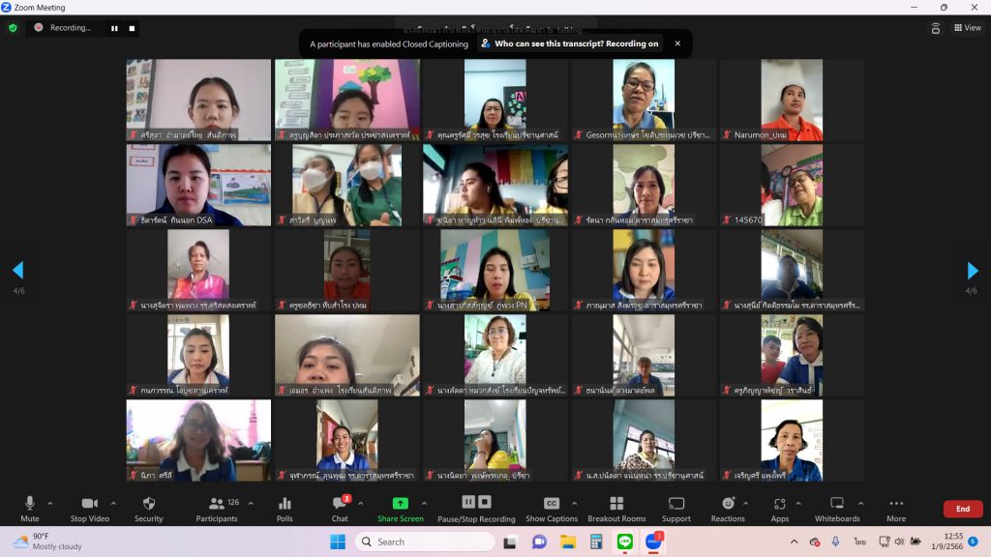This screenshot has height=557, width=991.
Task: Stop Video camera toggle
Action: [x=90, y=508]
